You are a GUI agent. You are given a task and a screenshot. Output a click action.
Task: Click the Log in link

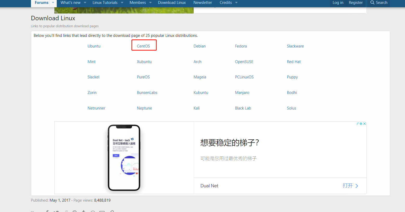338,3
